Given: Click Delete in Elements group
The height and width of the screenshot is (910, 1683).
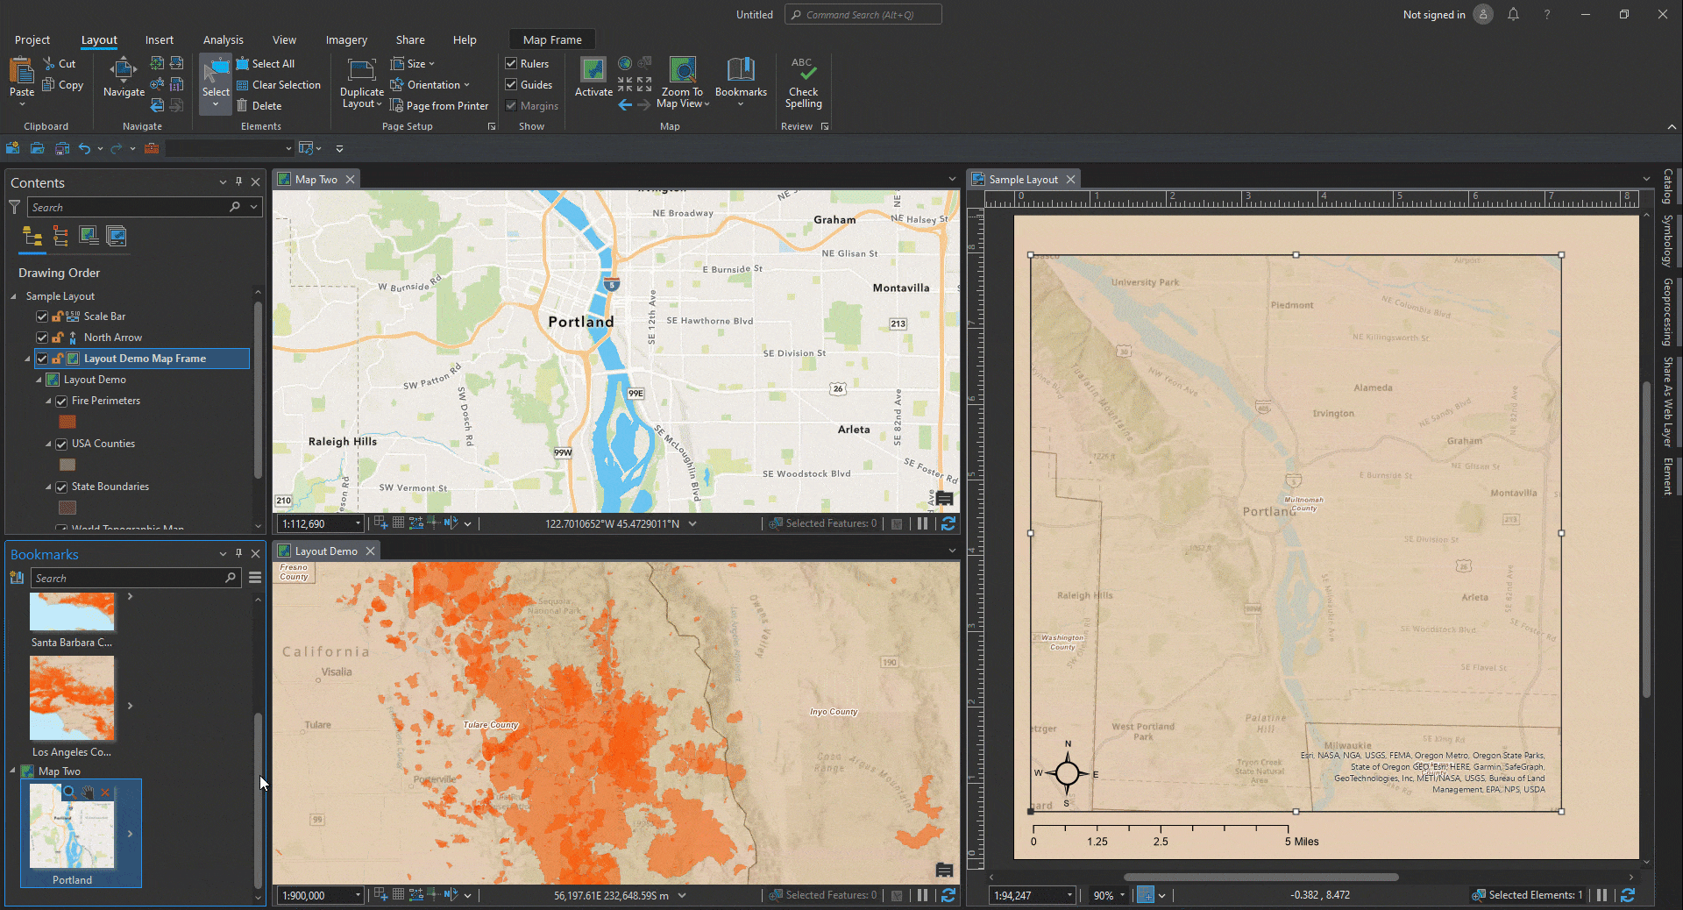Looking at the screenshot, I should pyautogui.click(x=259, y=106).
